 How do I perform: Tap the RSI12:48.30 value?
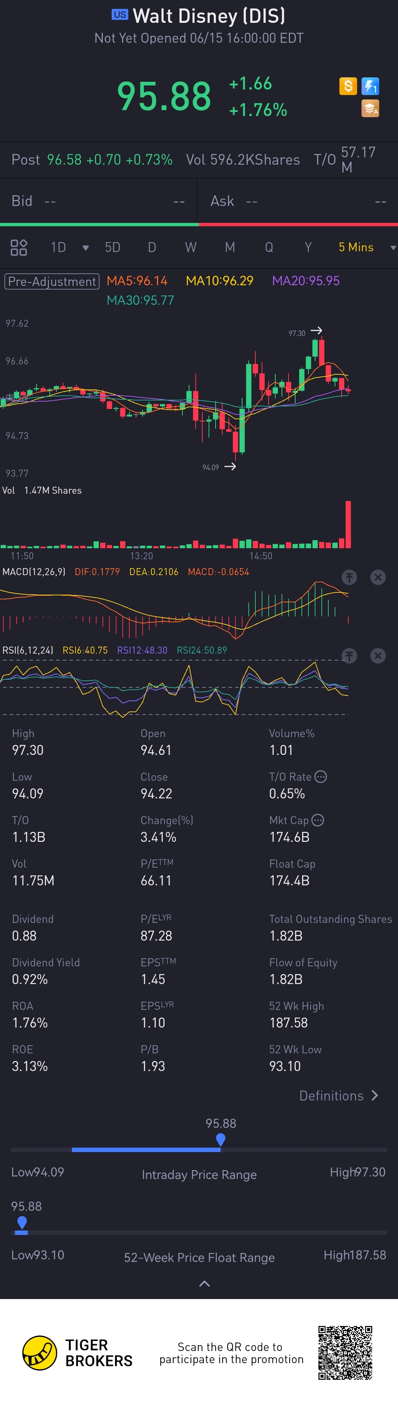tap(142, 650)
